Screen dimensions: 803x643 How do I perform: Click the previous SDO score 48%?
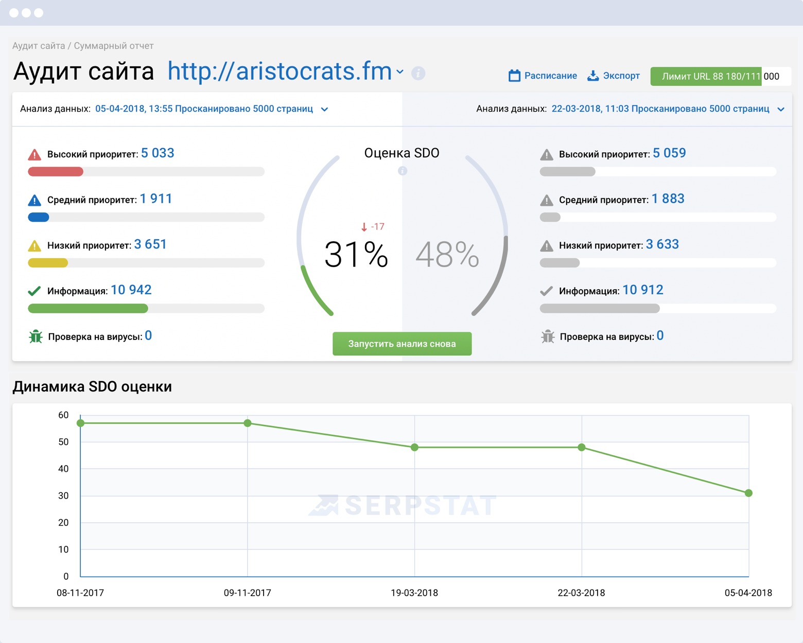[x=447, y=255]
